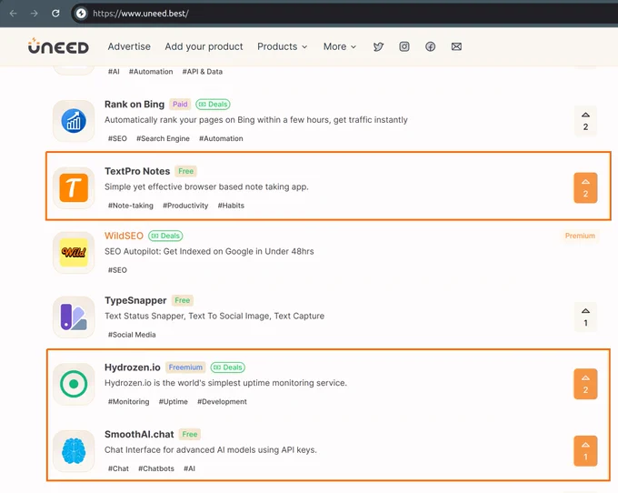Open the WildSEO title link

(124, 236)
